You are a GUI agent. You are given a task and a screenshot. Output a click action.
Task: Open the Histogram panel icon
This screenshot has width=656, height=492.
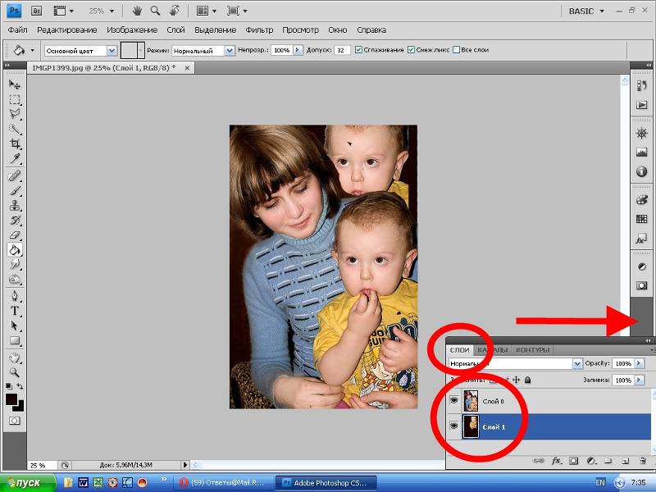(x=641, y=153)
